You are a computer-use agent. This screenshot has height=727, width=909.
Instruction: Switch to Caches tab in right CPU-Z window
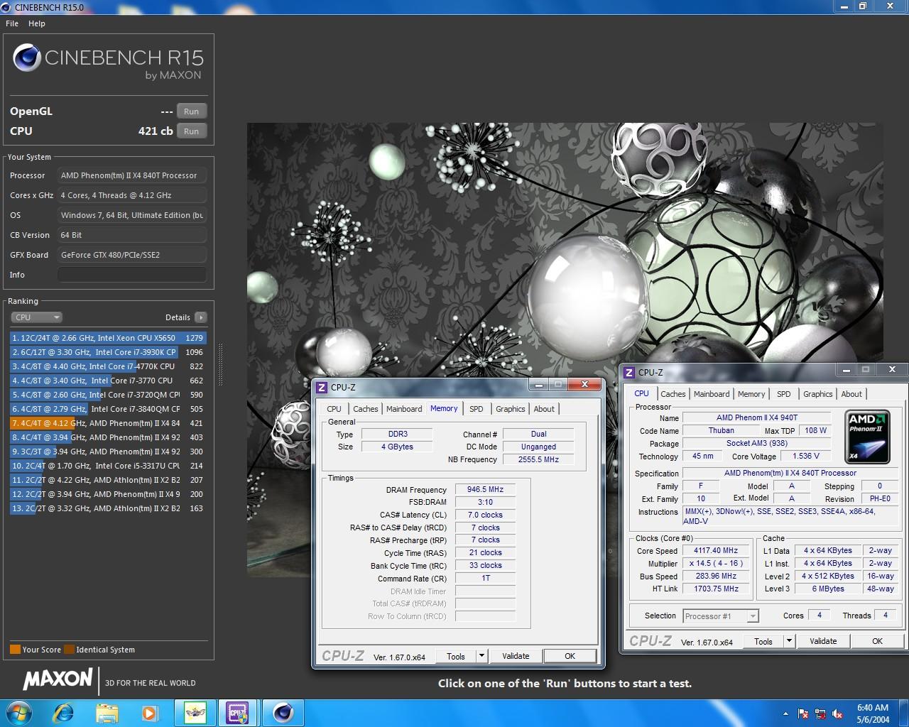[673, 394]
